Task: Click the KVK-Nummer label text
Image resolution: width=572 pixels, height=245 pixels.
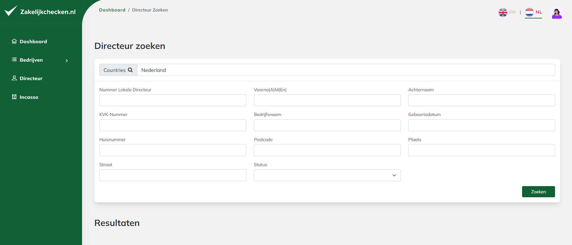Action: (113, 114)
